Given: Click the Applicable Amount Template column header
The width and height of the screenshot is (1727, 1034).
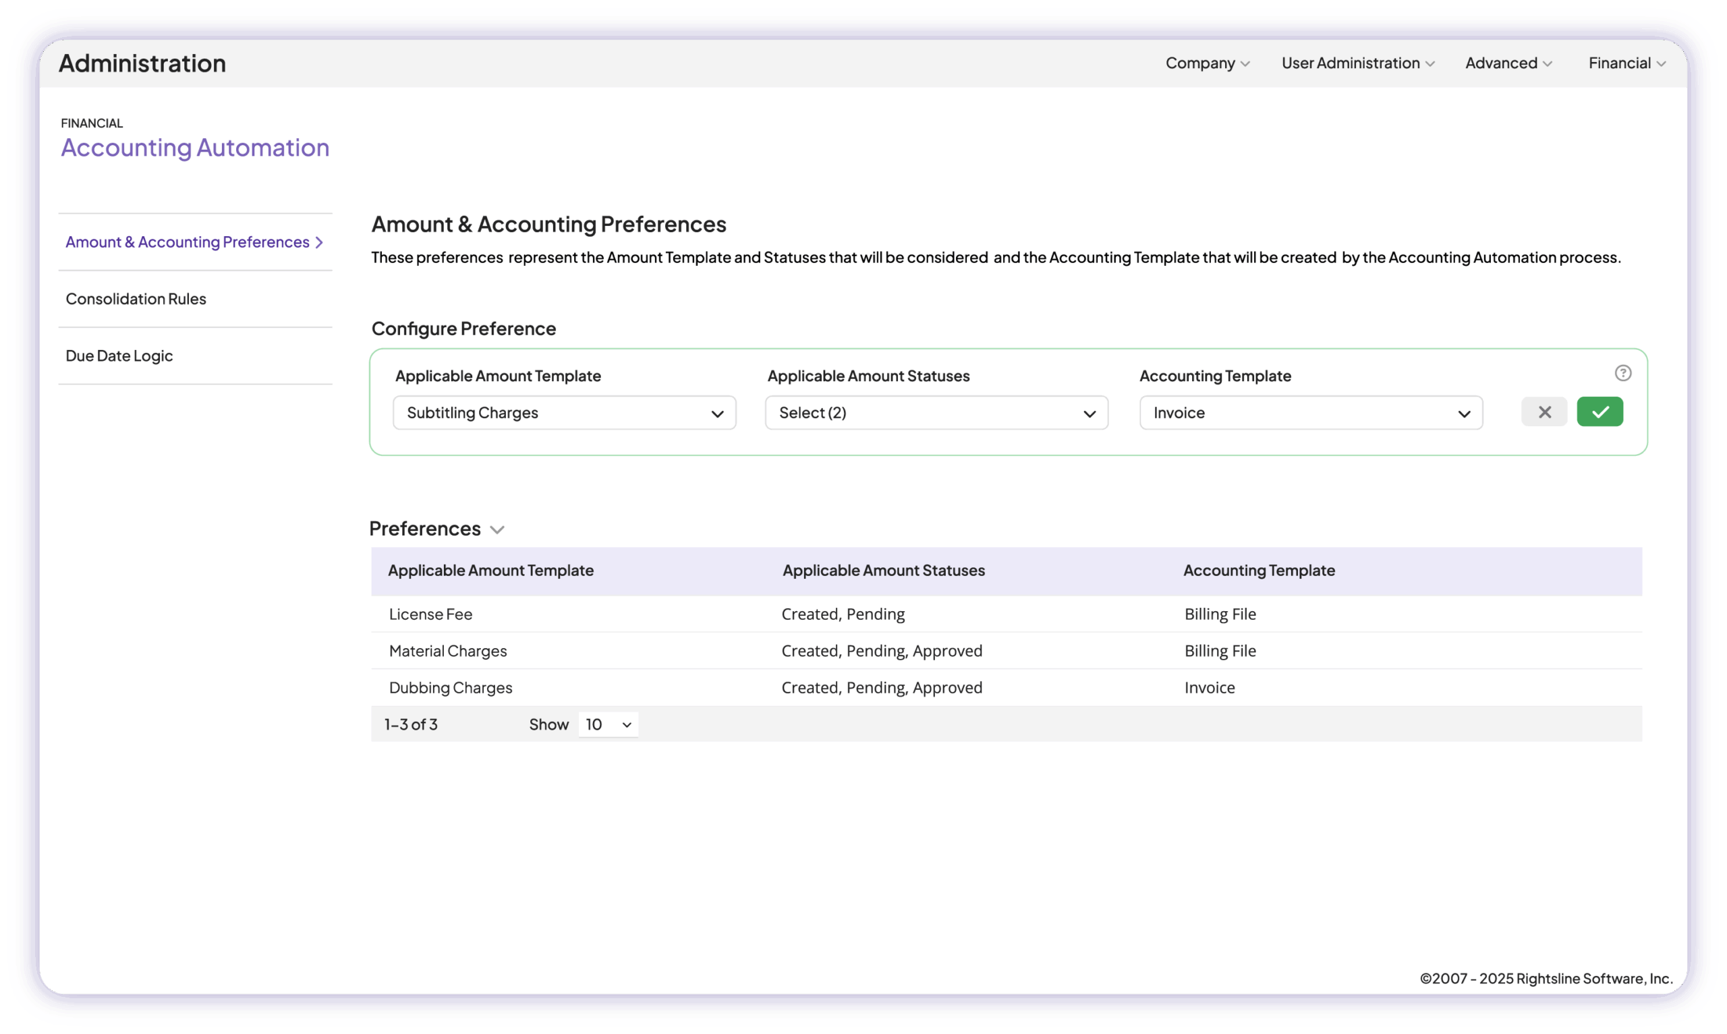Looking at the screenshot, I should 490,571.
